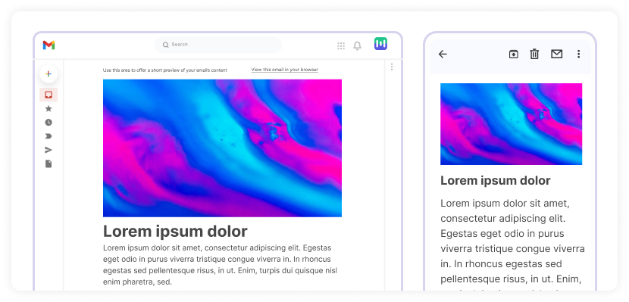Tap the mobile heading "Lorem ipsum dolor"
Viewport: 629px width, 302px height.
tap(496, 181)
